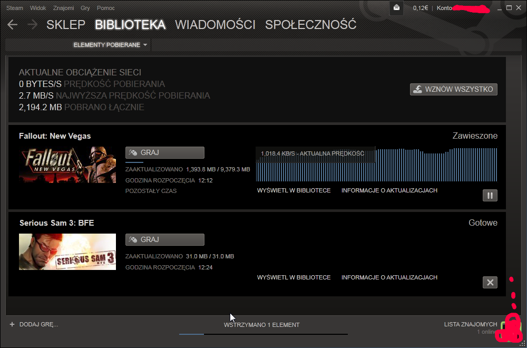This screenshot has width=527, height=348.
Task: Open INFORMACJE O AKTUALIZACJACH for Fallout: New Vegas
Action: coord(389,190)
